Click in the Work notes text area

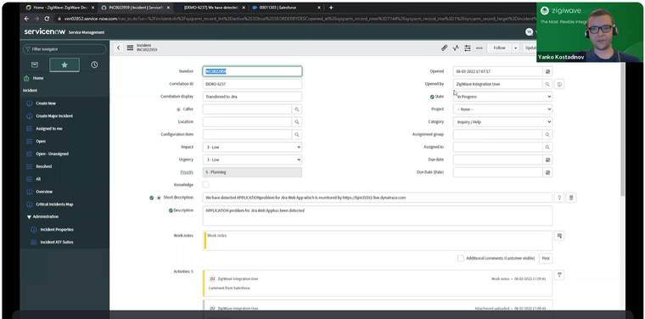(378, 240)
